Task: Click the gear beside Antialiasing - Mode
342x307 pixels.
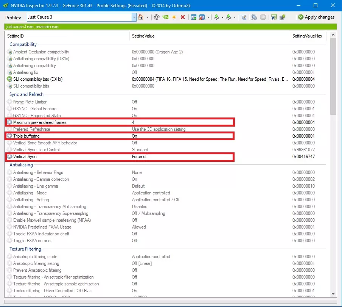Action: pos(9,193)
